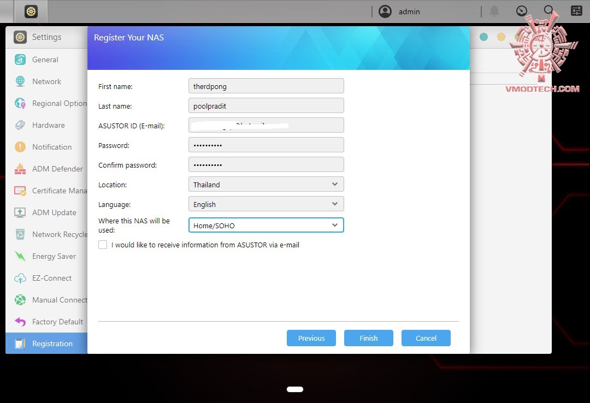Select EZ-Connect cloud icon
The image size is (590, 403).
20,278
